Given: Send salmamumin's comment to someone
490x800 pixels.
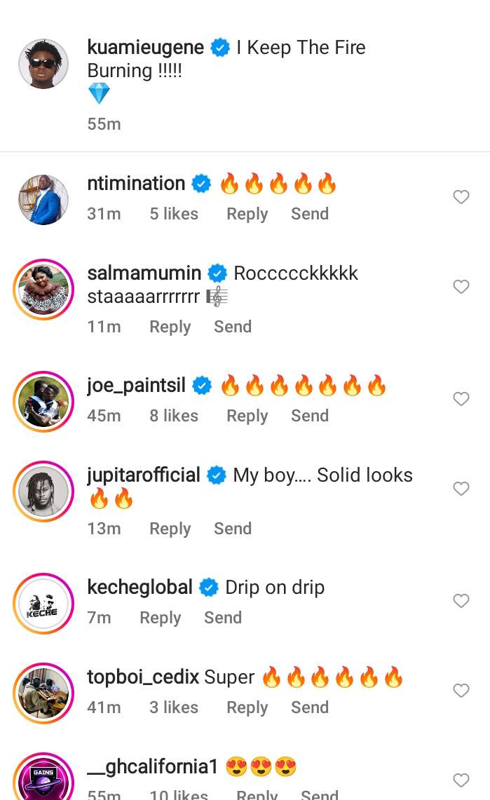Looking at the screenshot, I should pyautogui.click(x=233, y=327).
